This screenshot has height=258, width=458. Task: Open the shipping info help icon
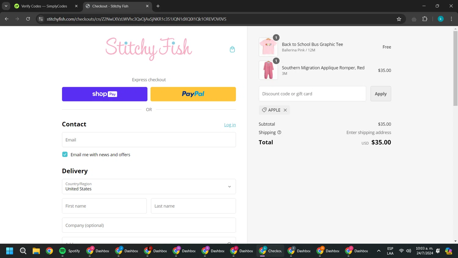(x=279, y=132)
